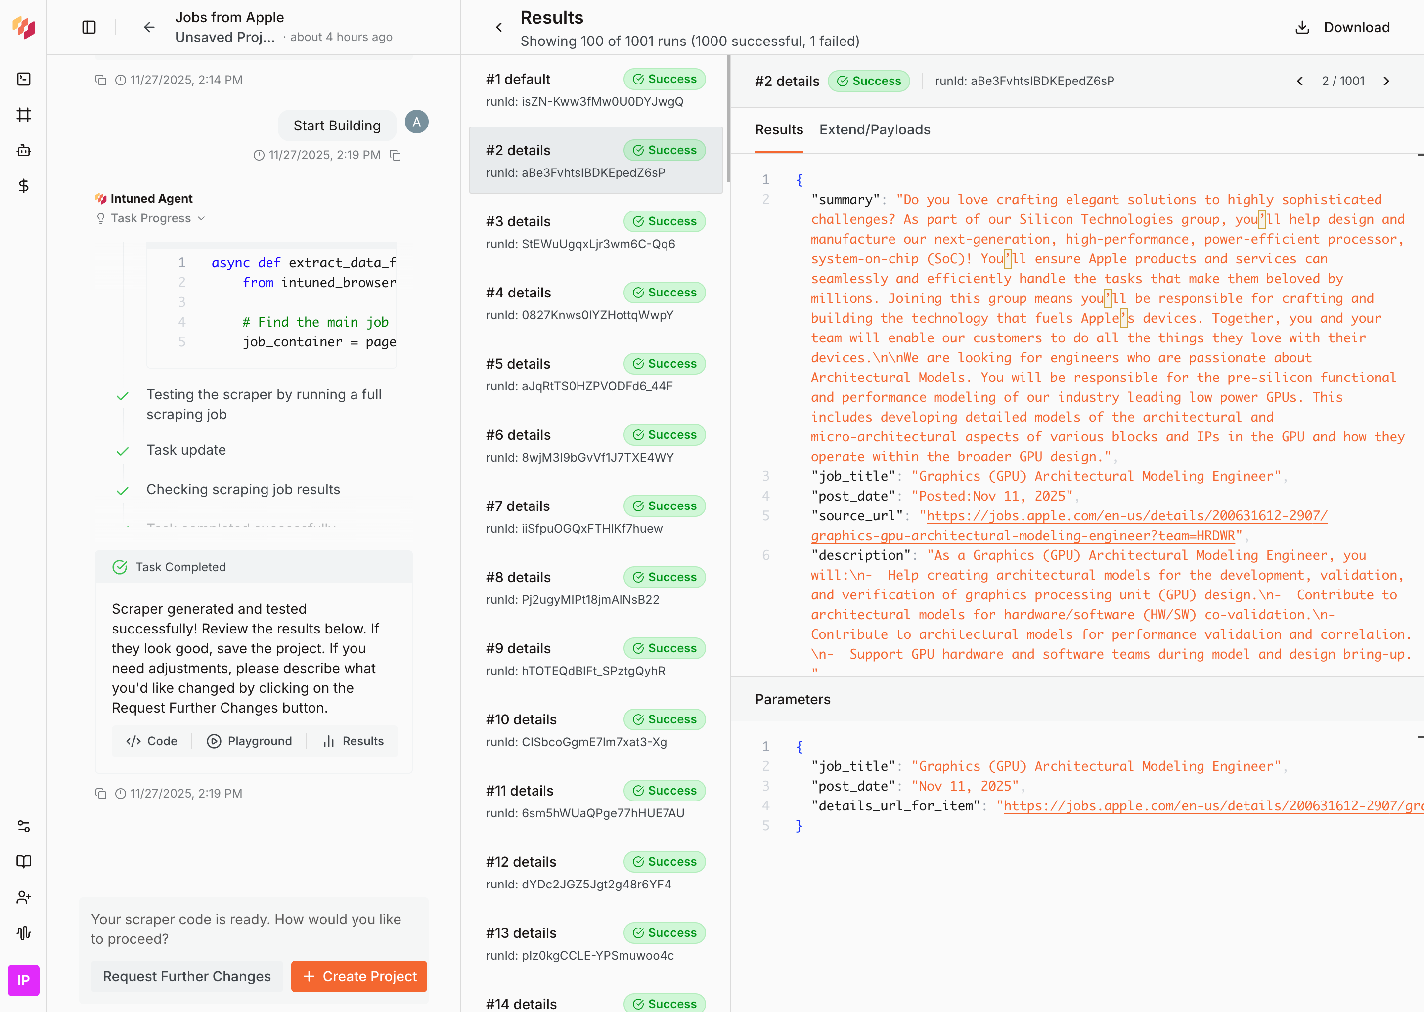
Task: Open the dollar sign billing icon
Action: pyautogui.click(x=24, y=186)
